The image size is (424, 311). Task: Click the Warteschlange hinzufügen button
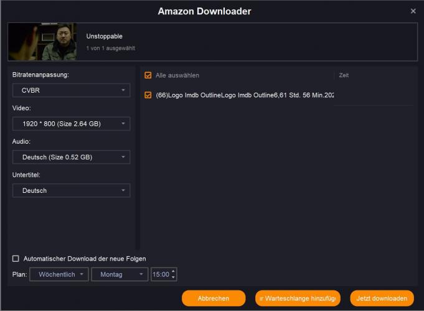point(298,299)
